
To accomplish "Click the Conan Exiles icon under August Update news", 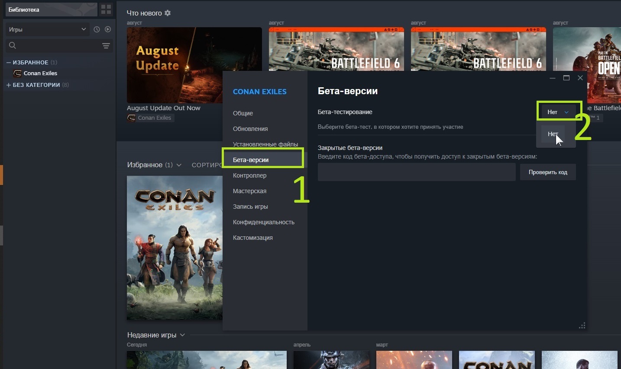I will point(131,118).
